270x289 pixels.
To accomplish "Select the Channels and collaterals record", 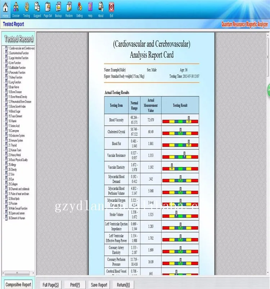I will point(19,189).
